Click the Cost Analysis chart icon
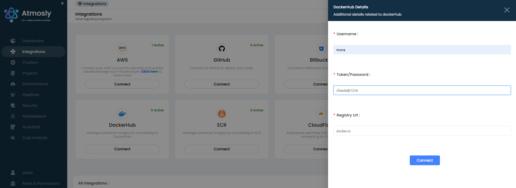Image resolution: width=516 pixels, height=188 pixels. (13, 138)
